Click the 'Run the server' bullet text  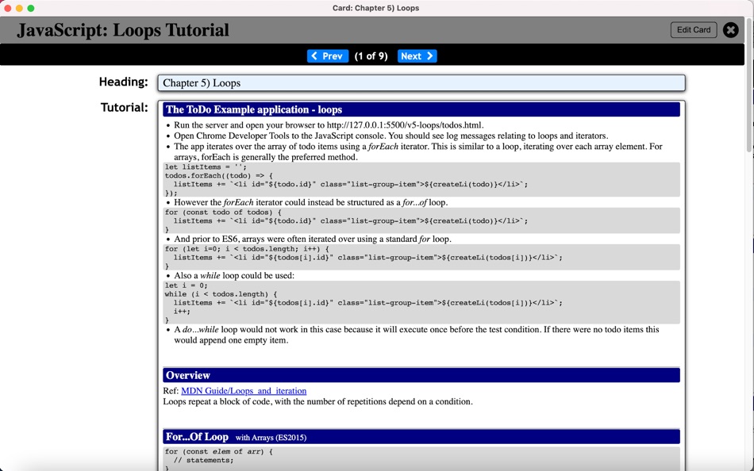pyautogui.click(x=329, y=125)
